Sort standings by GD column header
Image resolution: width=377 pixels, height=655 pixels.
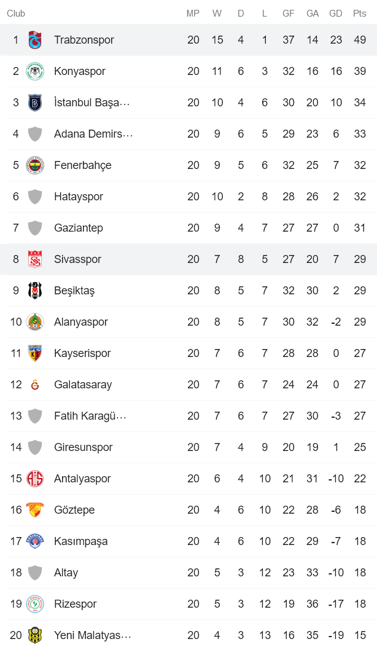[336, 12]
